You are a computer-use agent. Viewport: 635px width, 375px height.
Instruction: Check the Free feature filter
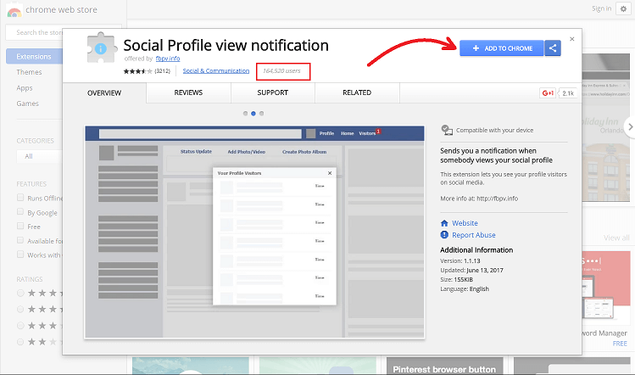tap(20, 227)
